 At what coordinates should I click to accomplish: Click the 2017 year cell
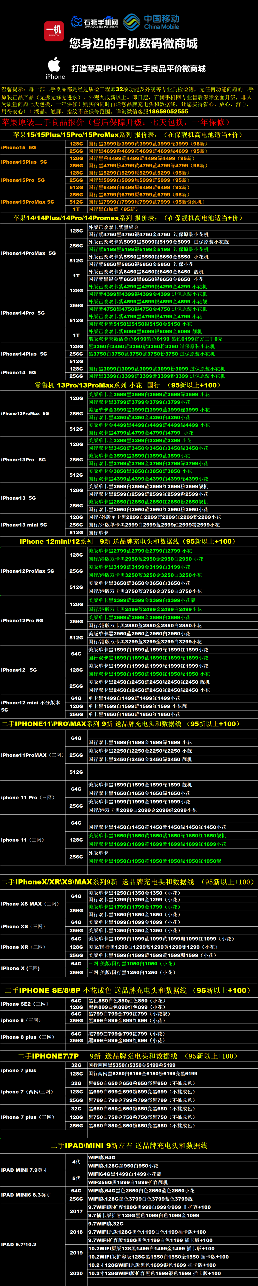pos(76,1211)
